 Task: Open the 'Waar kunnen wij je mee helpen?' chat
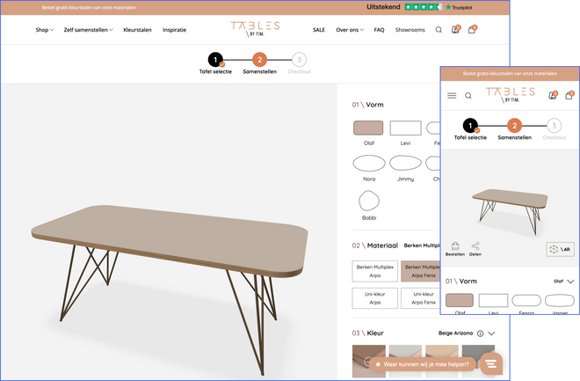point(423,364)
